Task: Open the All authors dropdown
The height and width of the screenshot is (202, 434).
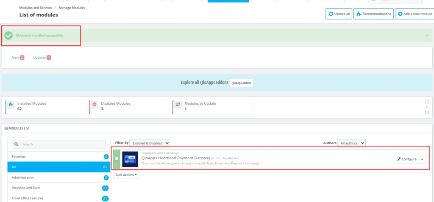Action: tap(351, 143)
